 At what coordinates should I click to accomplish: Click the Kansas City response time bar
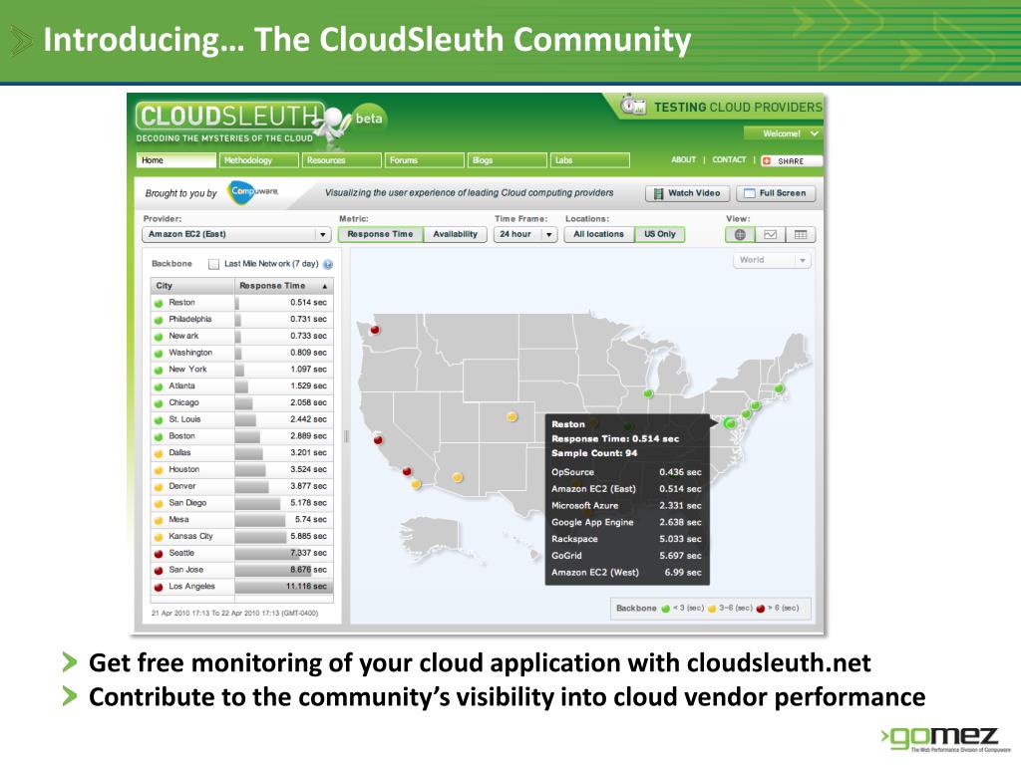coord(260,537)
